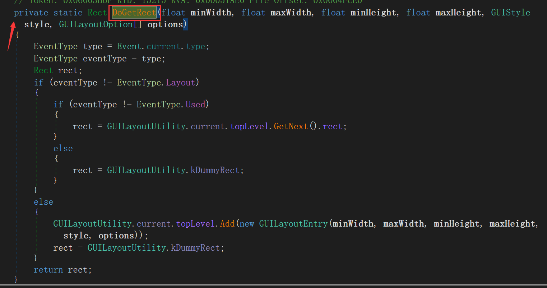Click Rect type in 'Rect rect;' declaration

click(43, 70)
